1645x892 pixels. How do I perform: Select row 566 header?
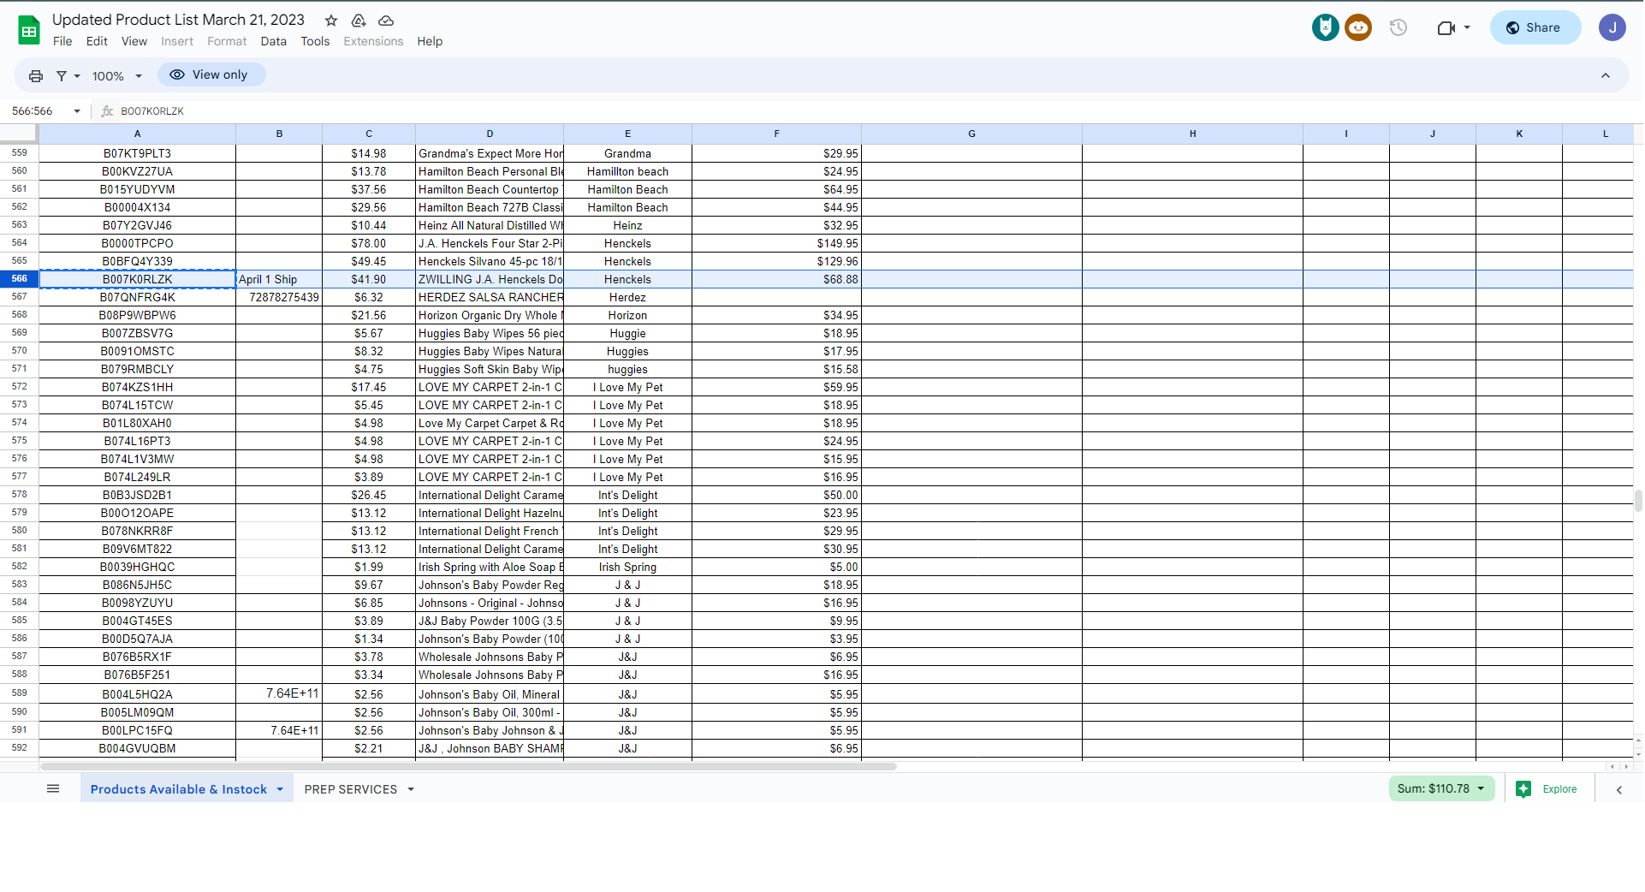click(x=19, y=279)
